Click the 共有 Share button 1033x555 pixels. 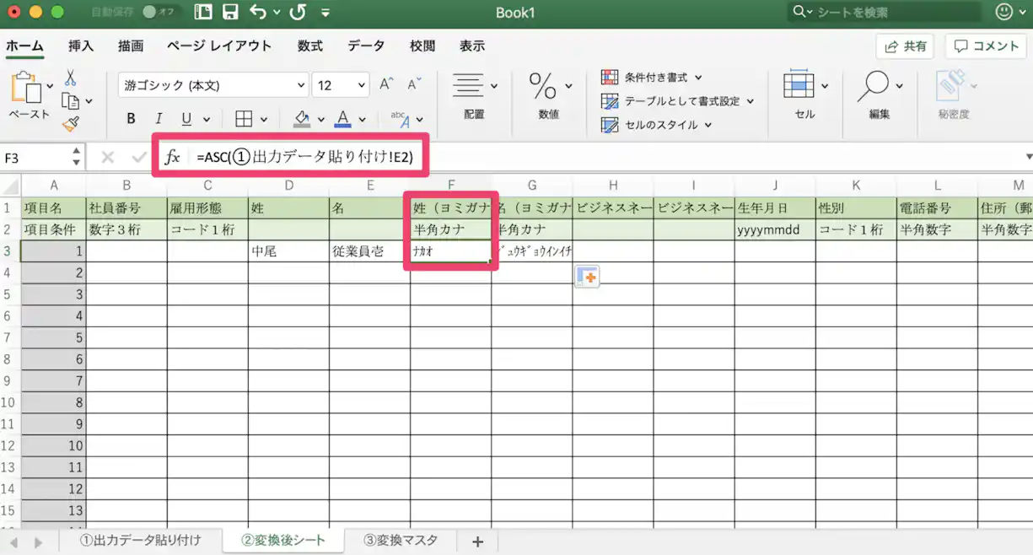[905, 46]
